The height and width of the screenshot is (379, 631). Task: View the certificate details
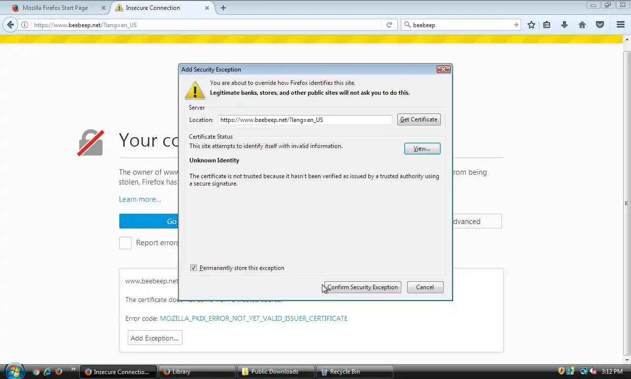click(x=422, y=149)
